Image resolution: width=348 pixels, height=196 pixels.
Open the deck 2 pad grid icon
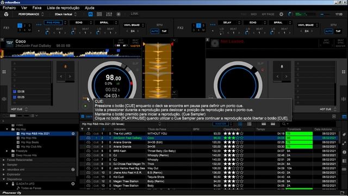click(344, 72)
